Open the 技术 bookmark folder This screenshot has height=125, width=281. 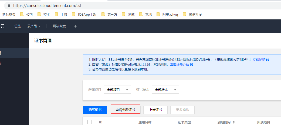[44, 15]
